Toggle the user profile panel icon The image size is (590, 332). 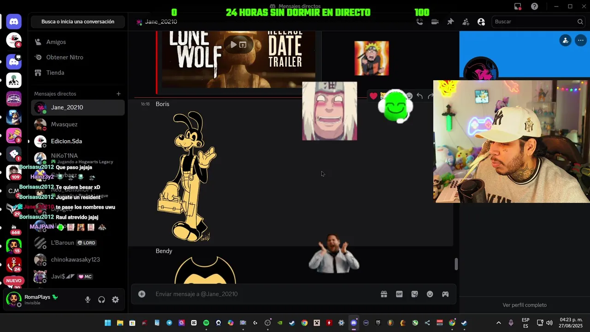click(x=481, y=22)
